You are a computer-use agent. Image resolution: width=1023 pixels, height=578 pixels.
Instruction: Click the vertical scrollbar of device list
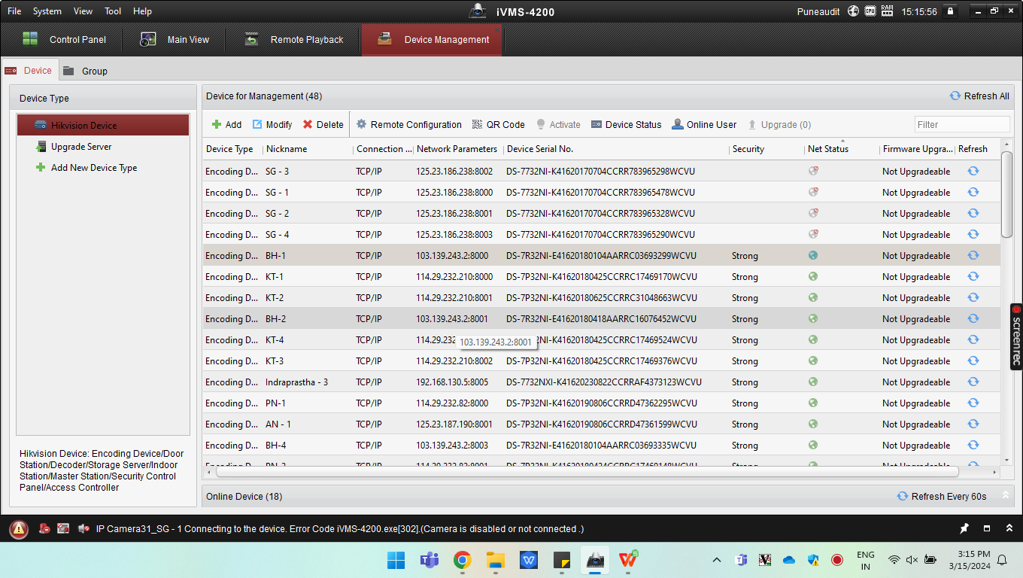[x=1007, y=194]
